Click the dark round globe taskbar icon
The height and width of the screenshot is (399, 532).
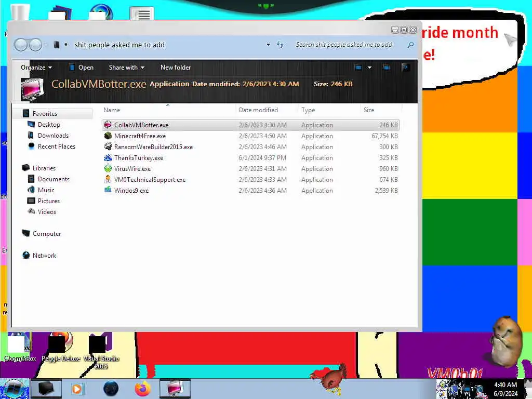[x=111, y=389]
